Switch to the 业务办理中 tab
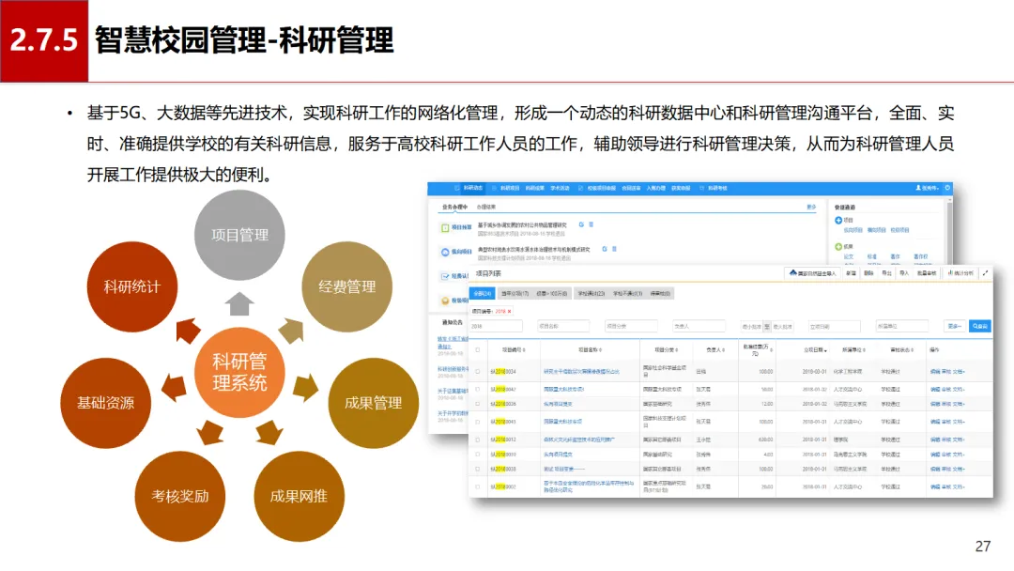Image resolution: width=1014 pixels, height=571 pixels. tap(454, 207)
